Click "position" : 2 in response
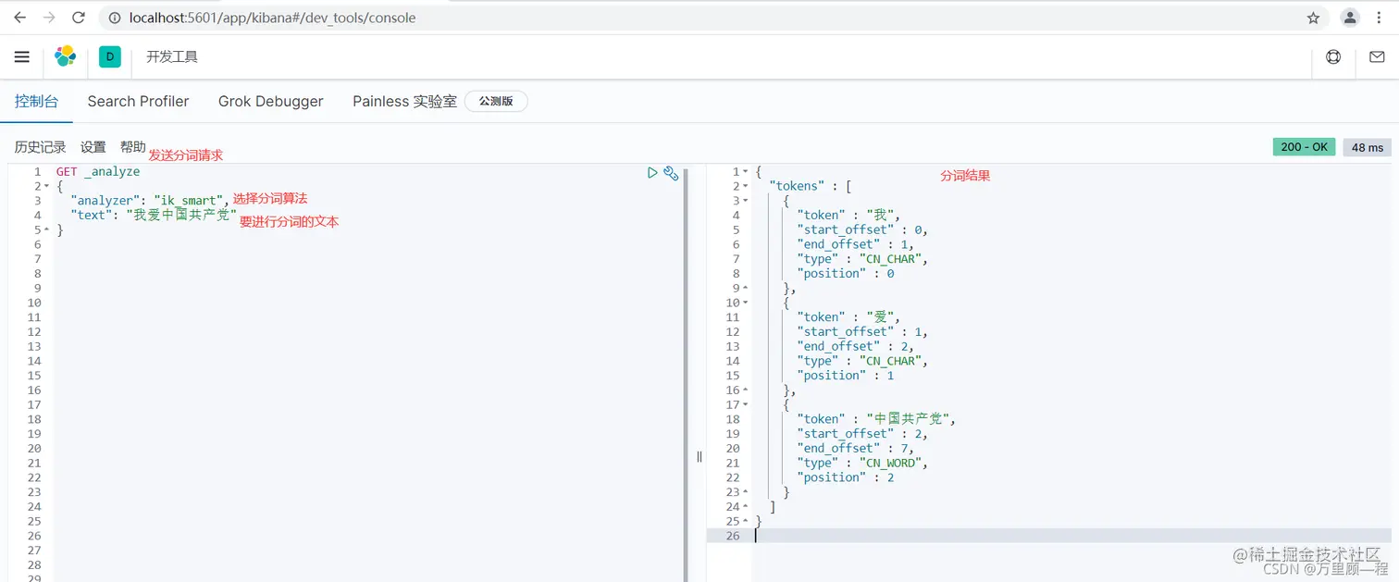The width and height of the screenshot is (1399, 582). pyautogui.click(x=846, y=477)
